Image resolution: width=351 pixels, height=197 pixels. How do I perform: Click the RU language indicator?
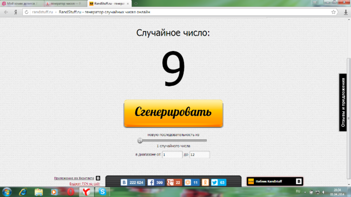(x=298, y=192)
